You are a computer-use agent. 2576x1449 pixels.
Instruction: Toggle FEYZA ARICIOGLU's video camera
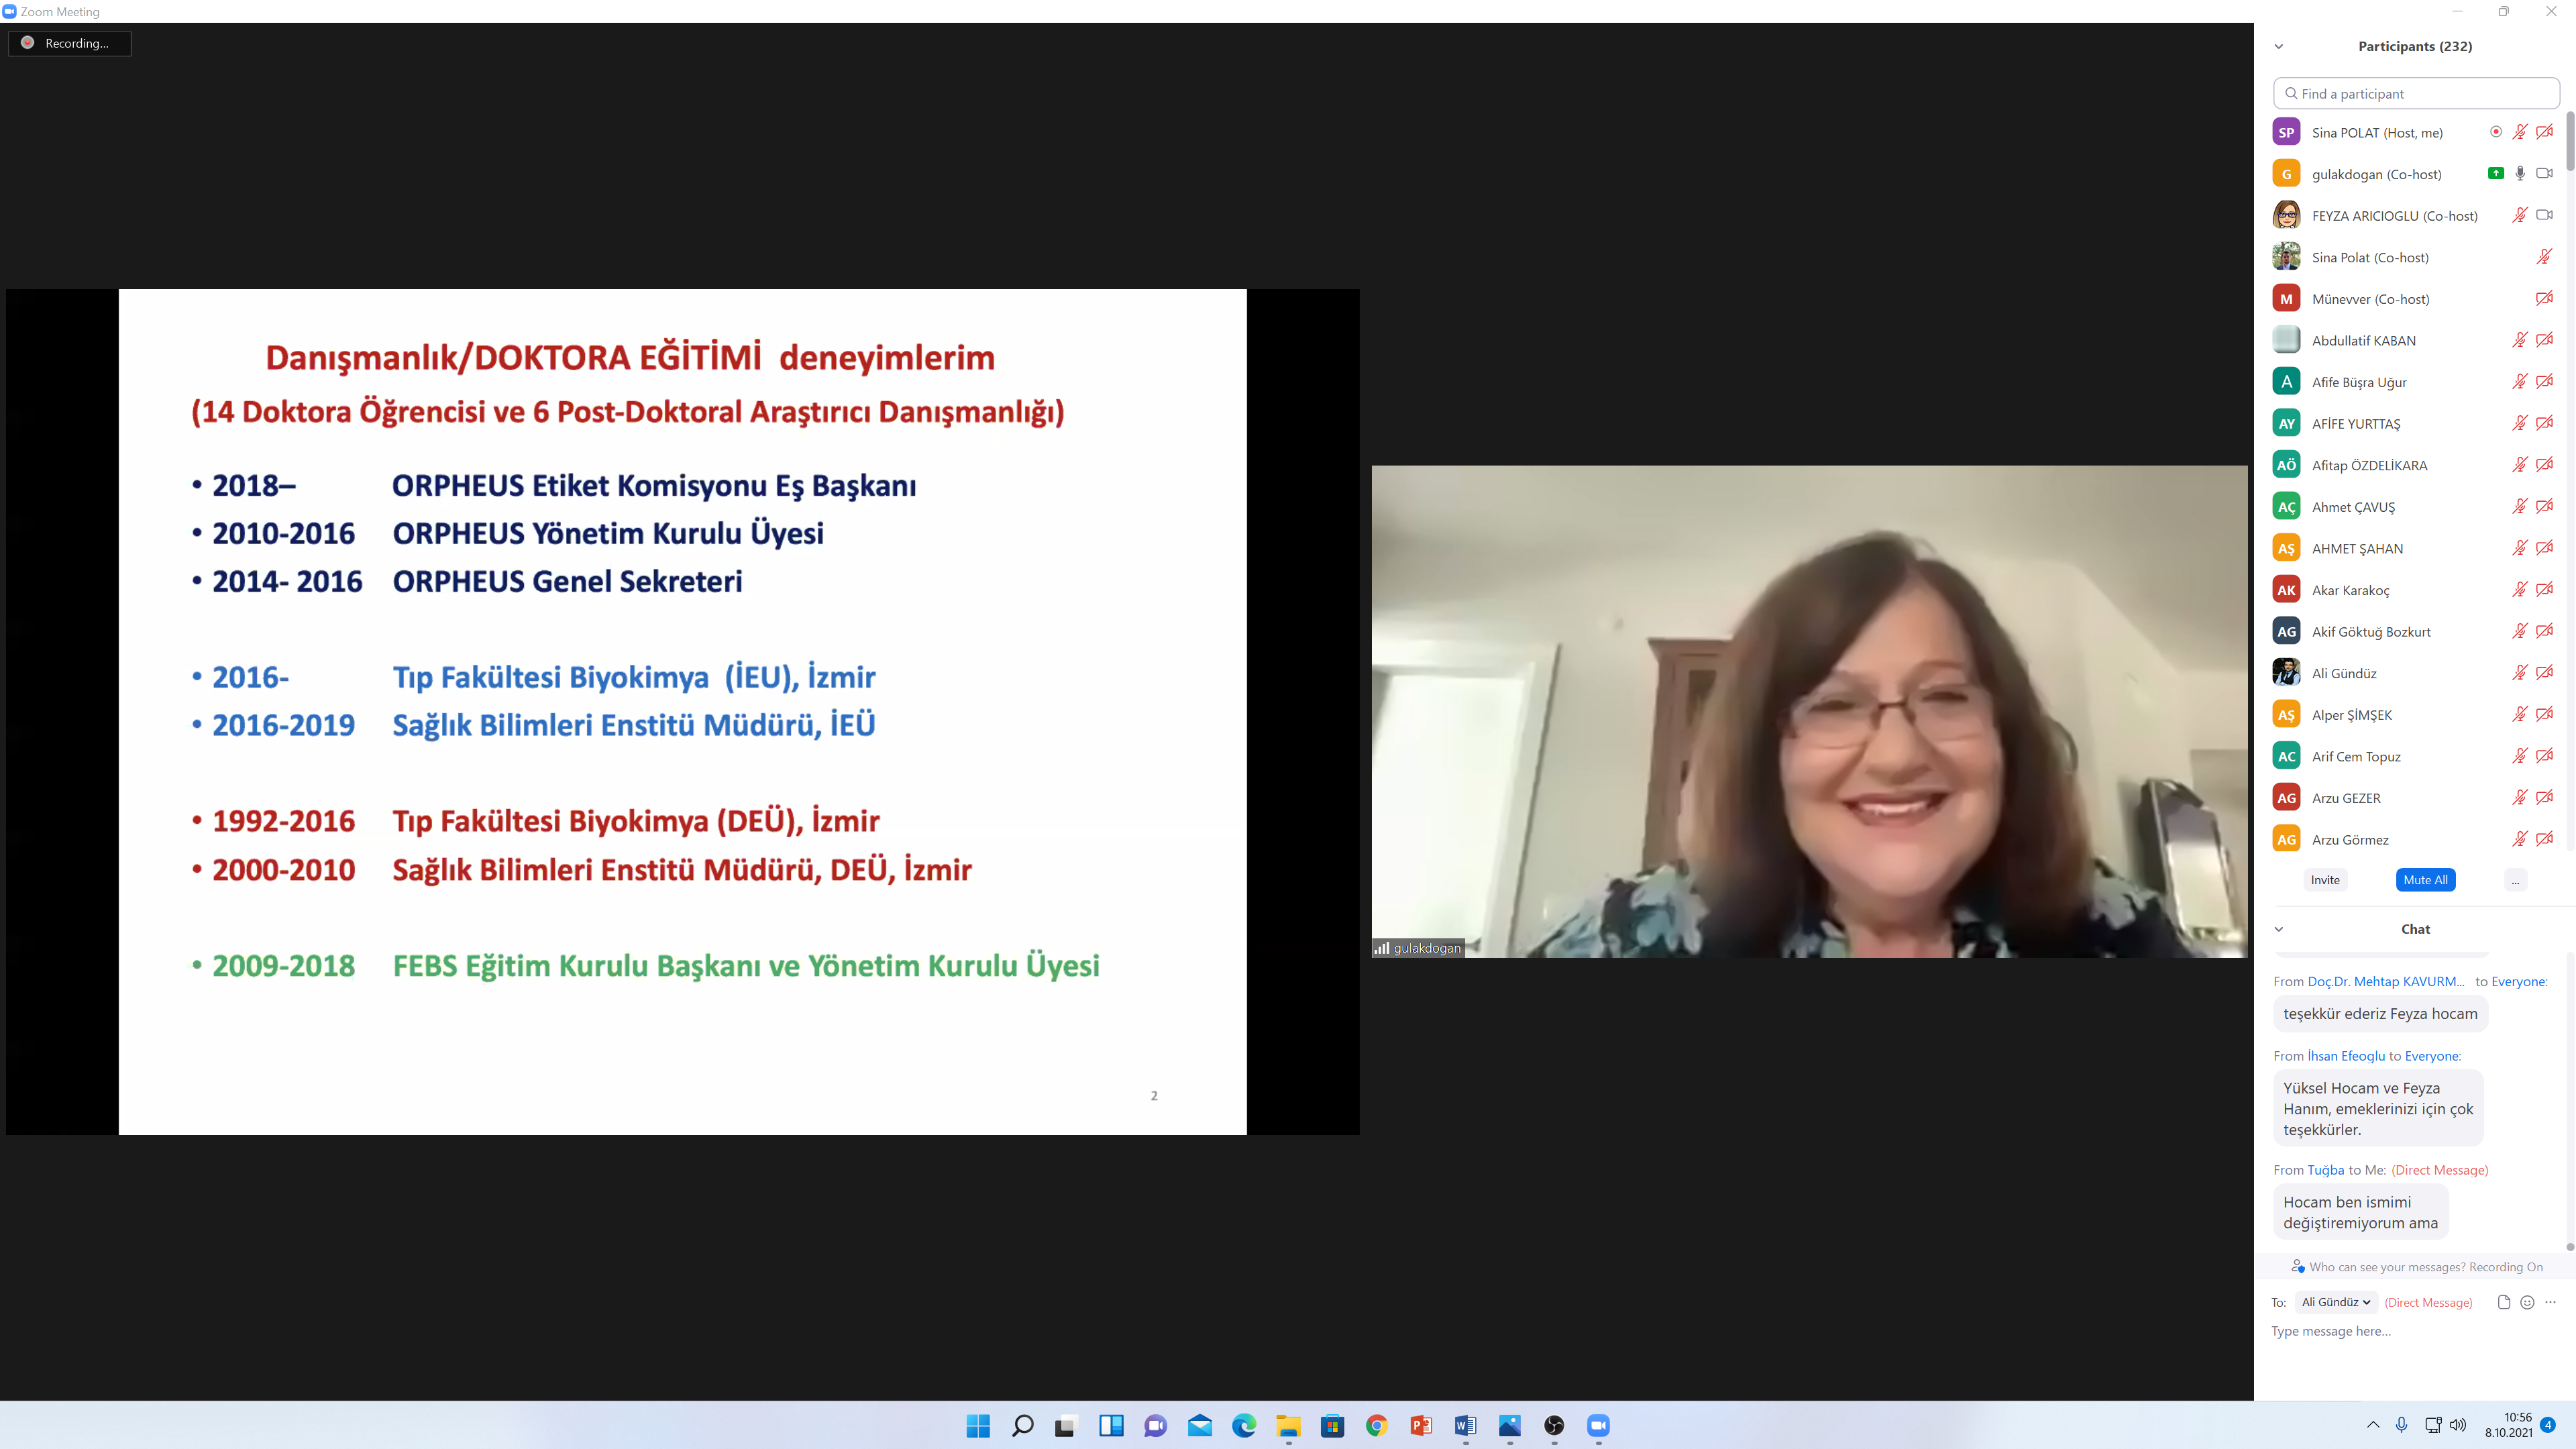[2544, 215]
